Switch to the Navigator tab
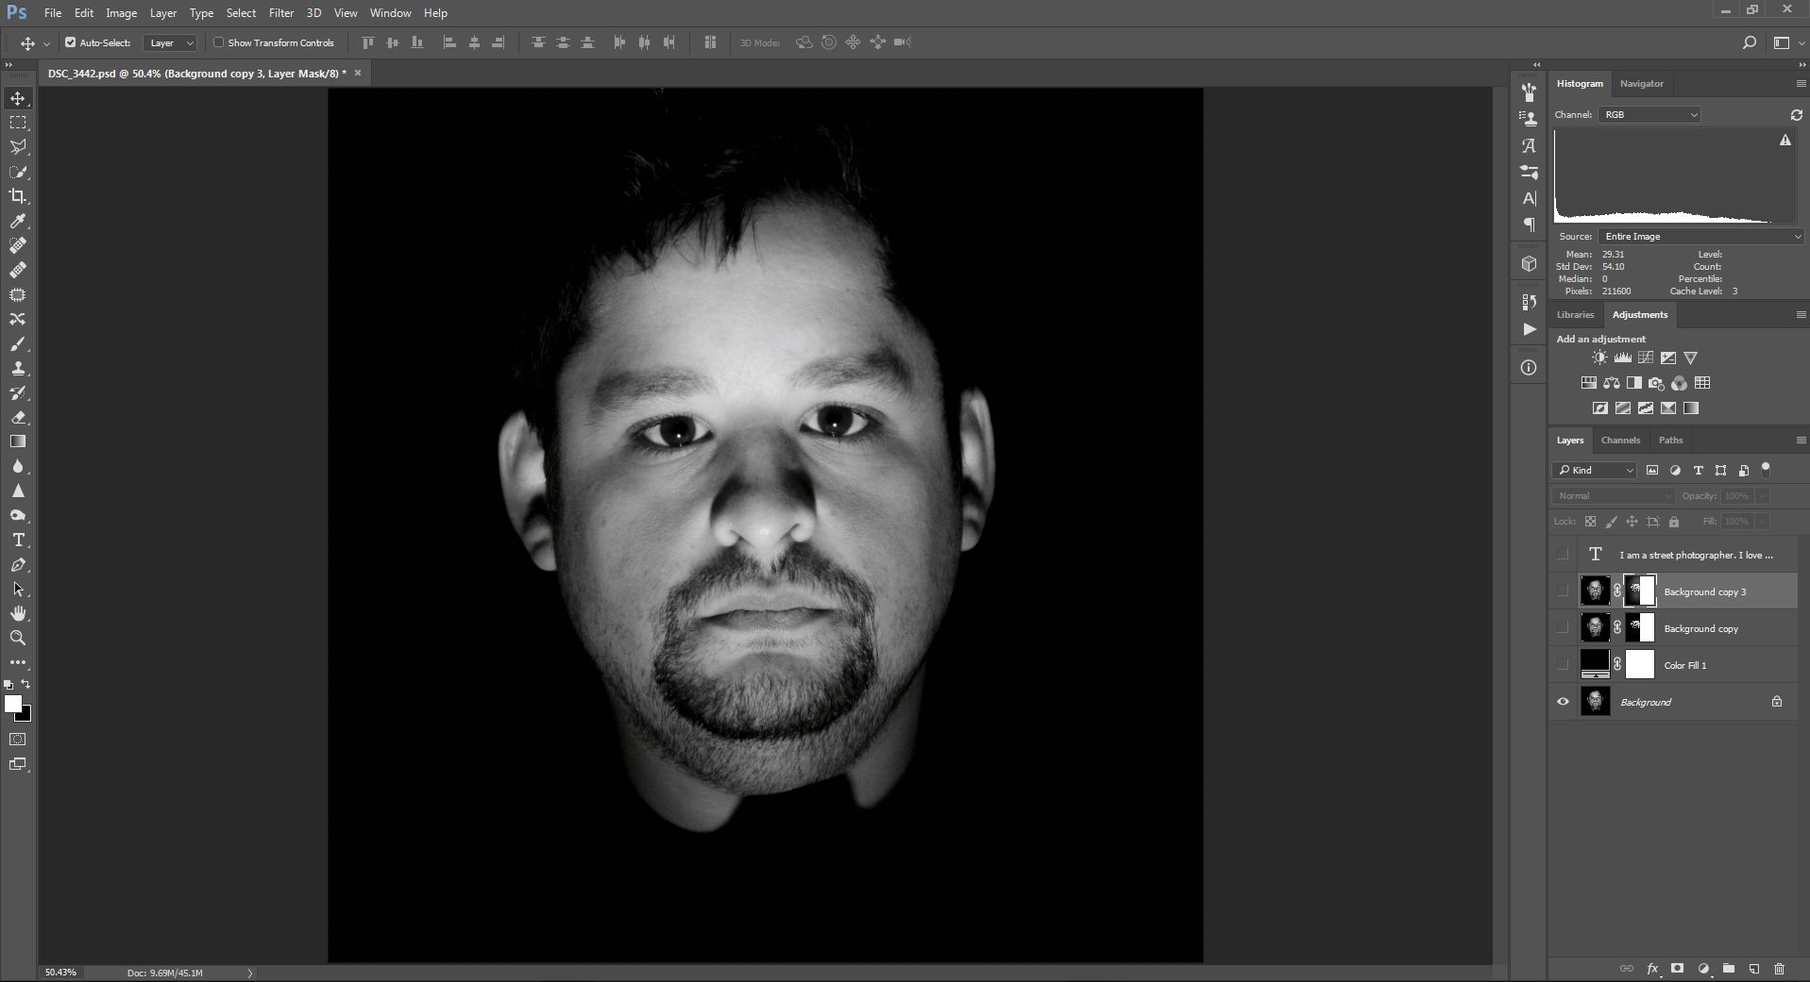 (1641, 84)
